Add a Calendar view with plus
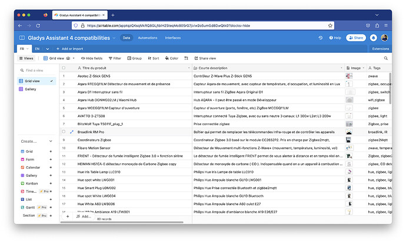Screen dimensions: 406x242 pyautogui.click(x=51, y=167)
